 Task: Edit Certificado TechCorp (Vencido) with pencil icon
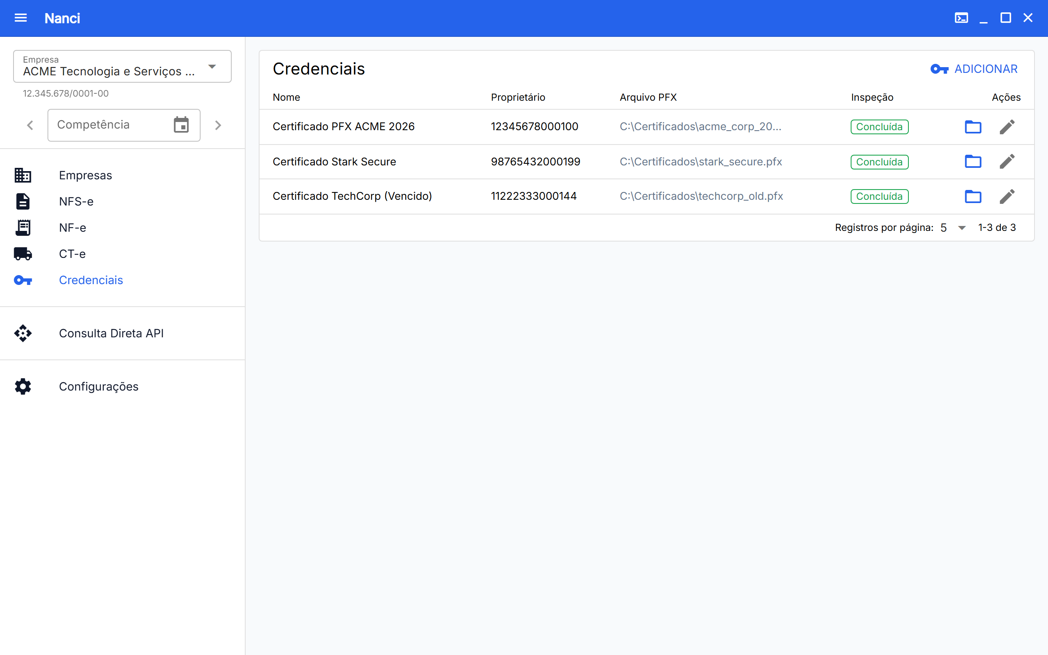pos(1007,196)
